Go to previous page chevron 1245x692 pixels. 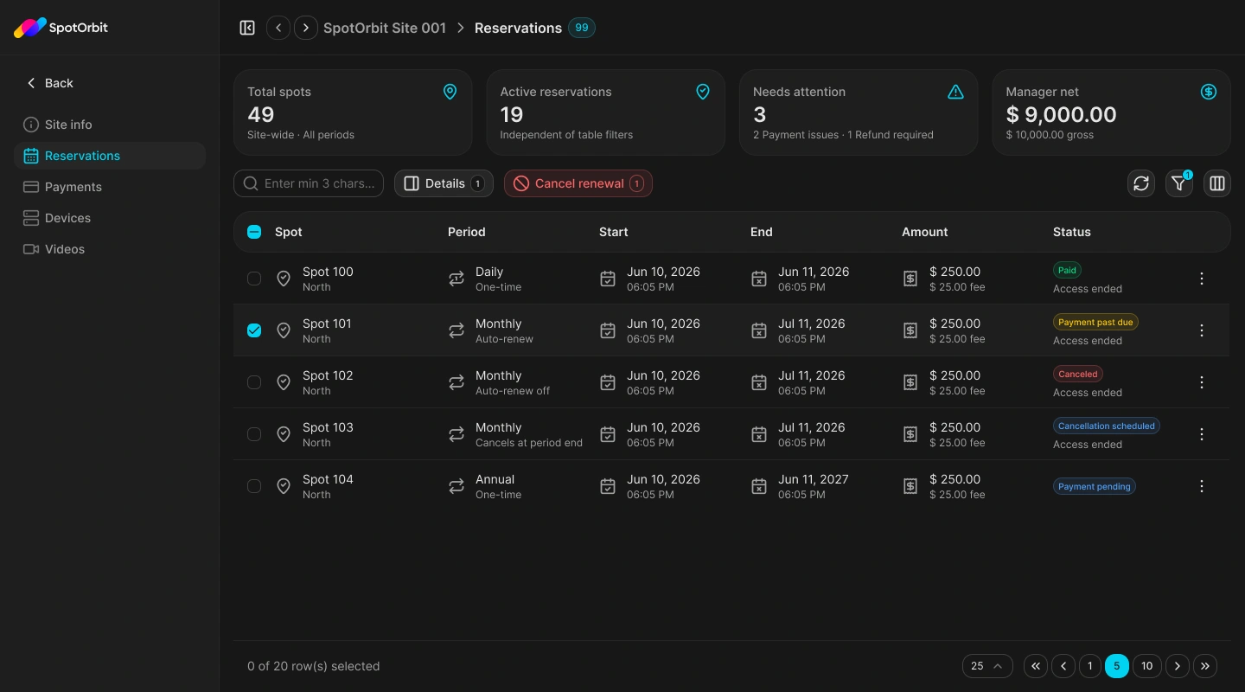coord(1063,666)
